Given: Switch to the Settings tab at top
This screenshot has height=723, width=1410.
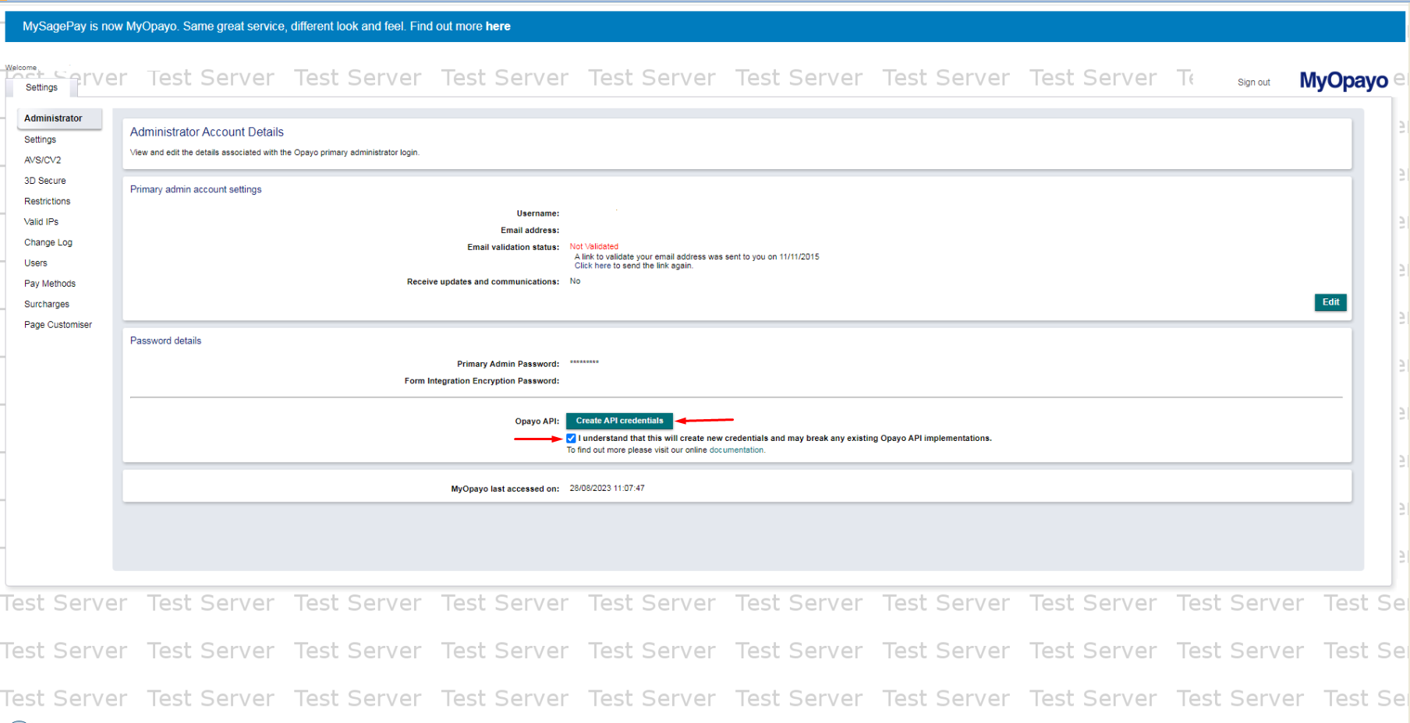Looking at the screenshot, I should (x=41, y=87).
